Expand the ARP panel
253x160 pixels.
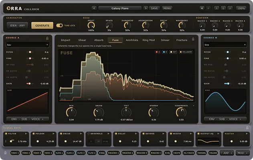[x=227, y=153]
